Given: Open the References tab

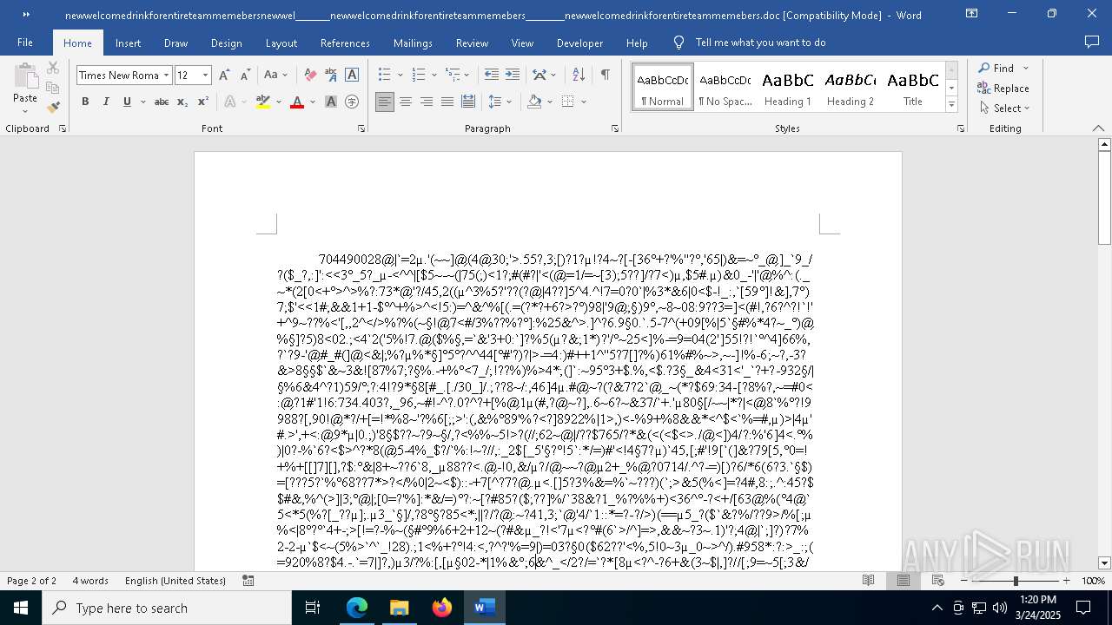Looking at the screenshot, I should click(345, 43).
